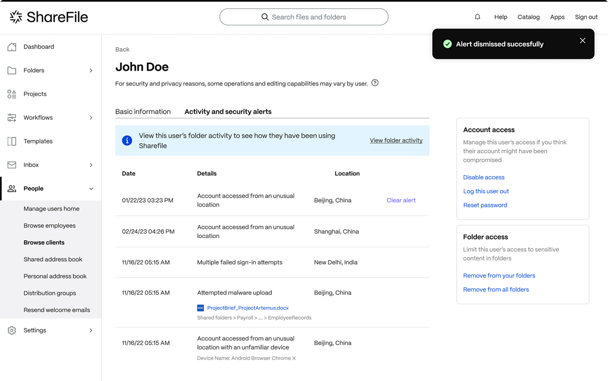Image resolution: width=608 pixels, height=381 pixels.
Task: Click Shanghai, China location cell
Action: point(337,231)
